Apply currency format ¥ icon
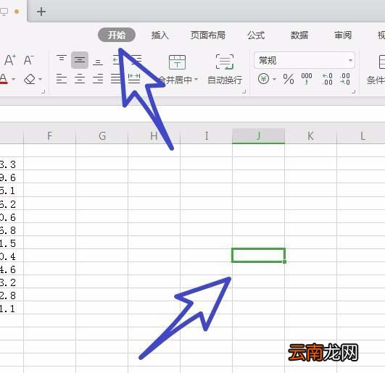The height and width of the screenshot is (373, 385). click(x=263, y=79)
